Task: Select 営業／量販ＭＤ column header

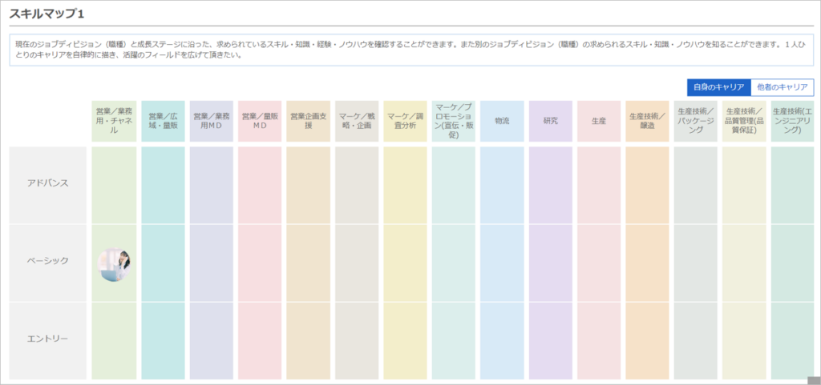Action: click(x=260, y=121)
